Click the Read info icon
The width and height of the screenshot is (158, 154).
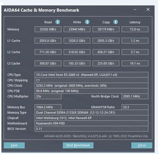coord(58,22)
